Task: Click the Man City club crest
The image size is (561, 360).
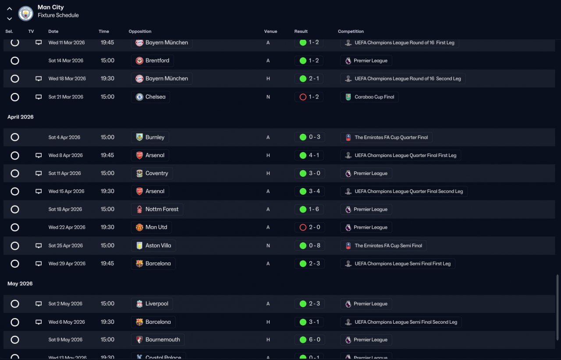Action: click(x=26, y=14)
